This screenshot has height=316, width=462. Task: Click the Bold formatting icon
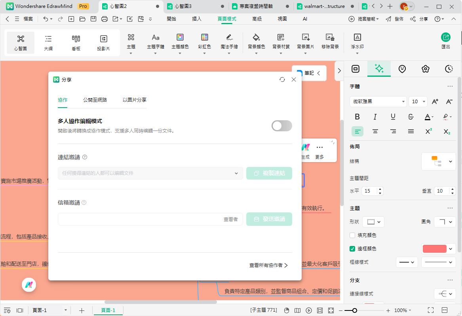(x=357, y=117)
